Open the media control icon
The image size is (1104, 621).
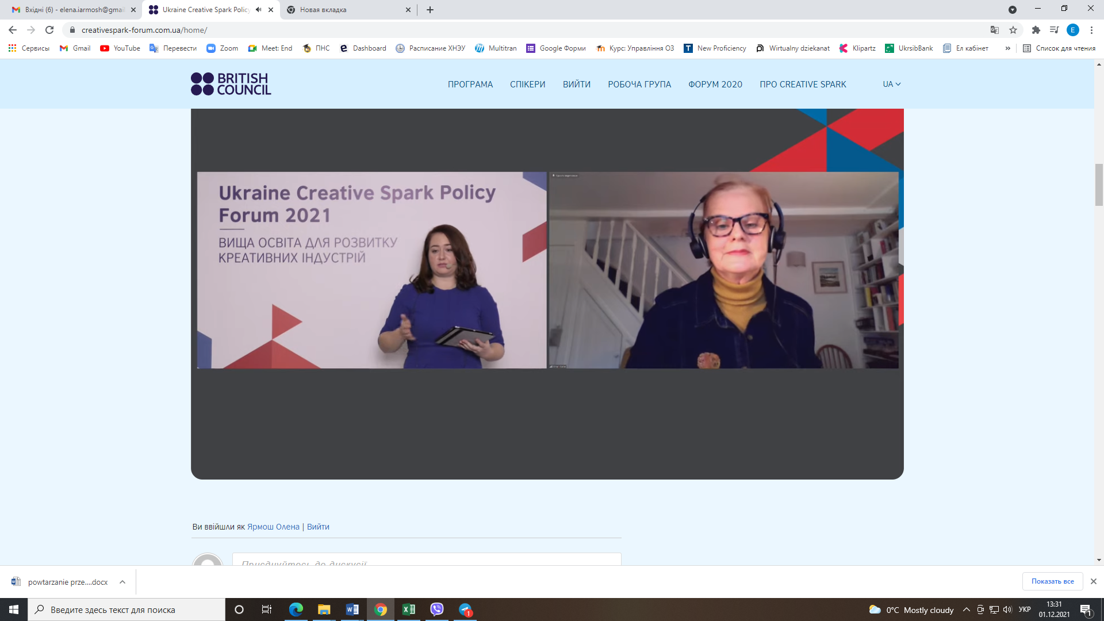coord(1054,30)
